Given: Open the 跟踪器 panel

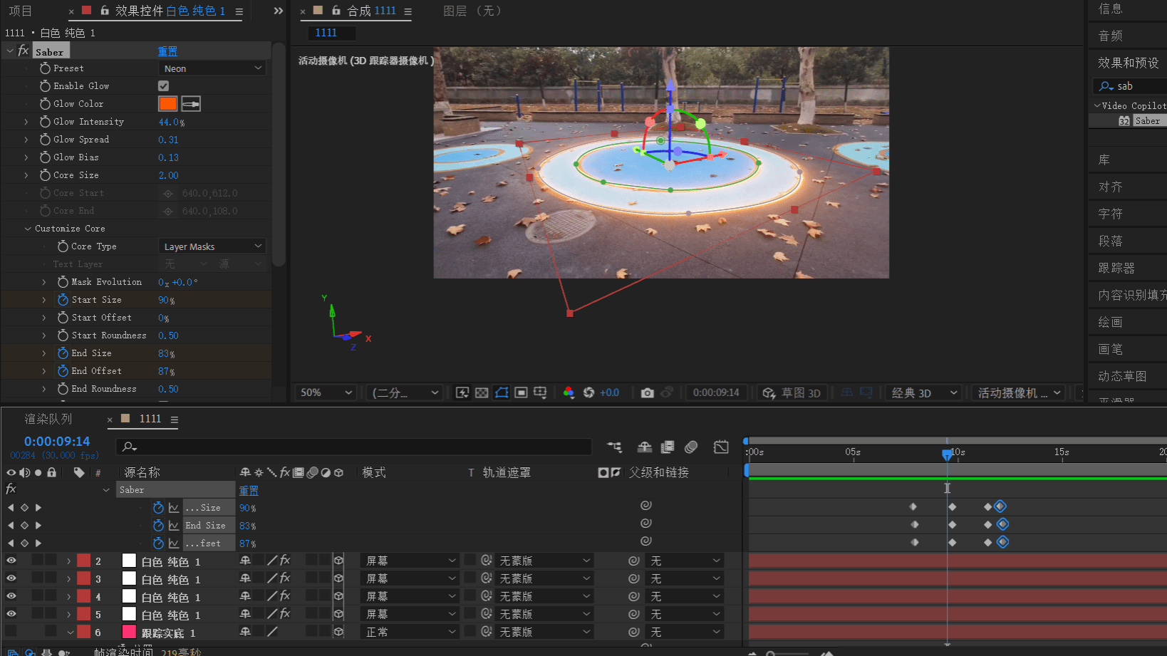Looking at the screenshot, I should click(1116, 268).
